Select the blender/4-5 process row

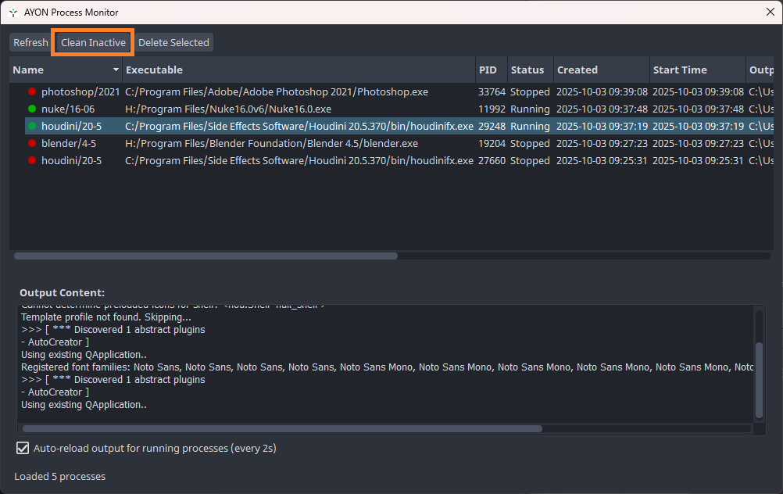(x=399, y=143)
